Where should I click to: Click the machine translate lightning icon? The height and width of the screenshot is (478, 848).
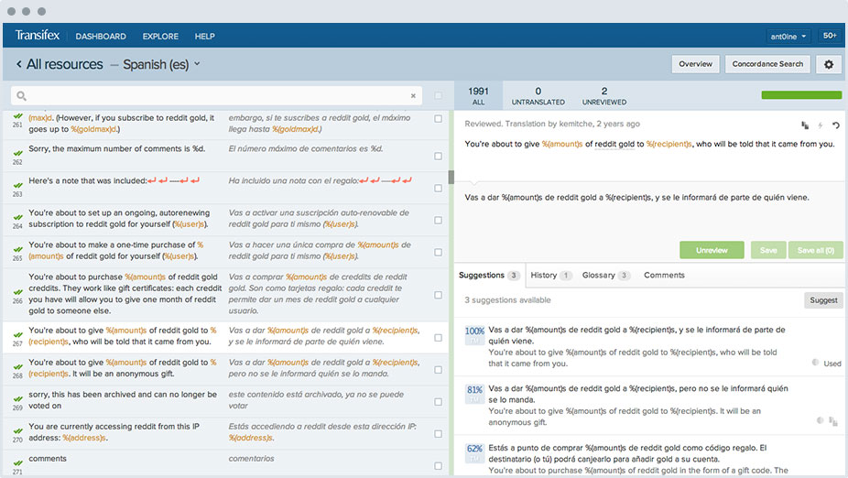click(821, 125)
